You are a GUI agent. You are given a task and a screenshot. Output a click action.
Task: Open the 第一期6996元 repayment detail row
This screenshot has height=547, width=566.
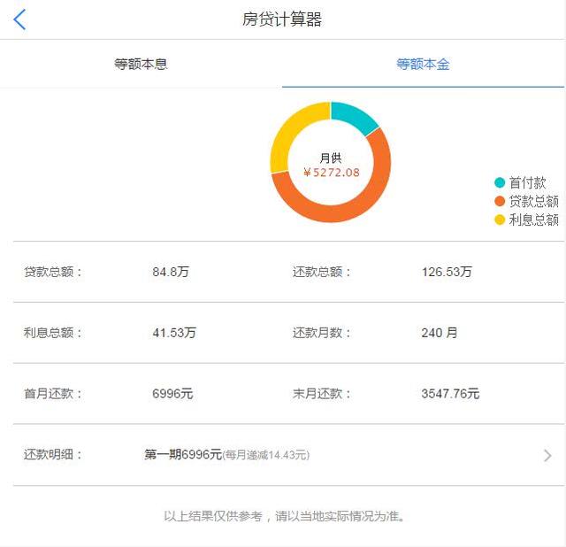tap(289, 455)
